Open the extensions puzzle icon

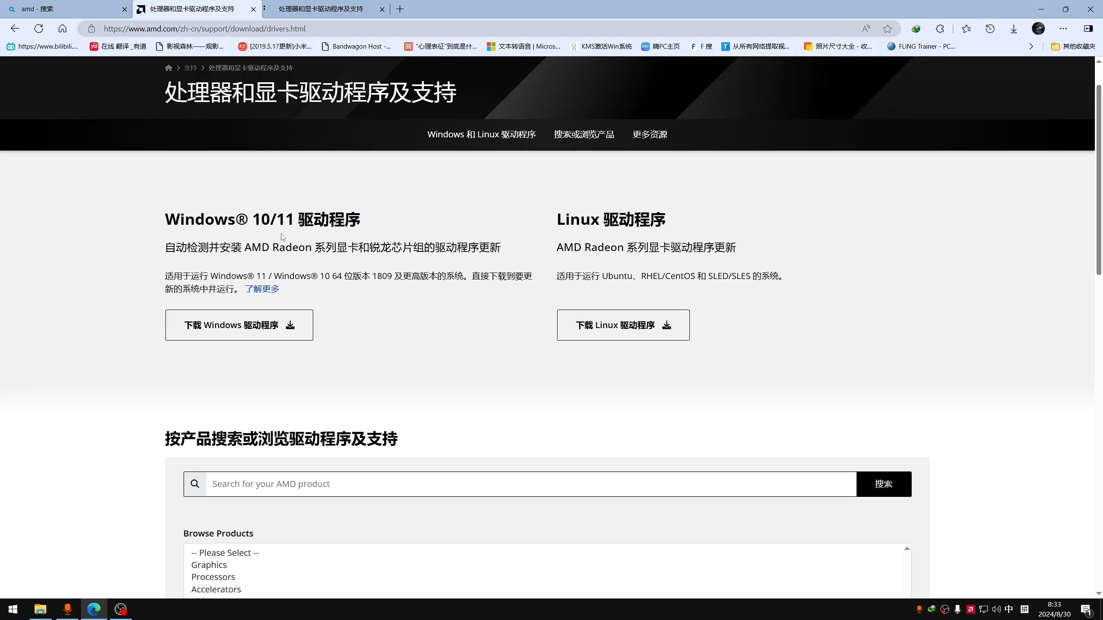coord(940,29)
